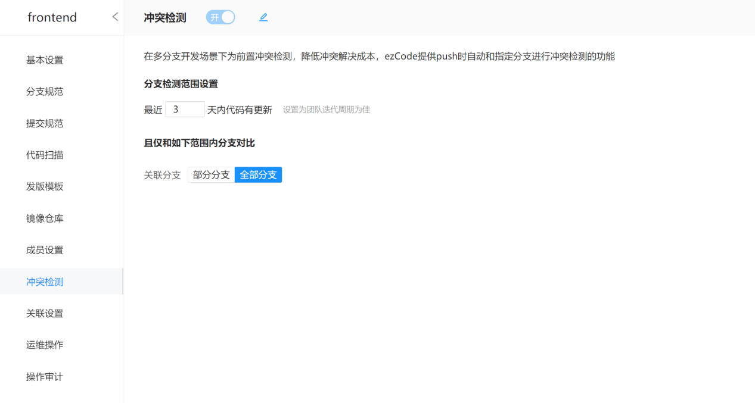
Task: Navigate to 代码扫描
Action: (x=45, y=155)
